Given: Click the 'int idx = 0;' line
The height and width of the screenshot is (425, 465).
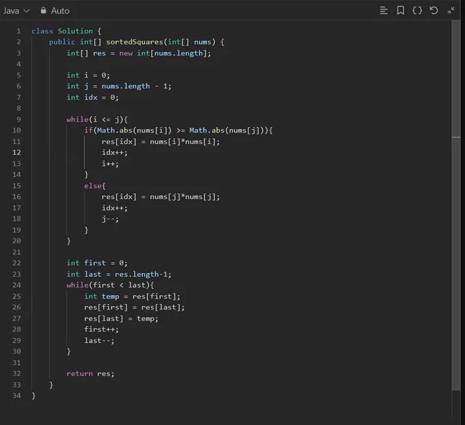Looking at the screenshot, I should point(92,98).
